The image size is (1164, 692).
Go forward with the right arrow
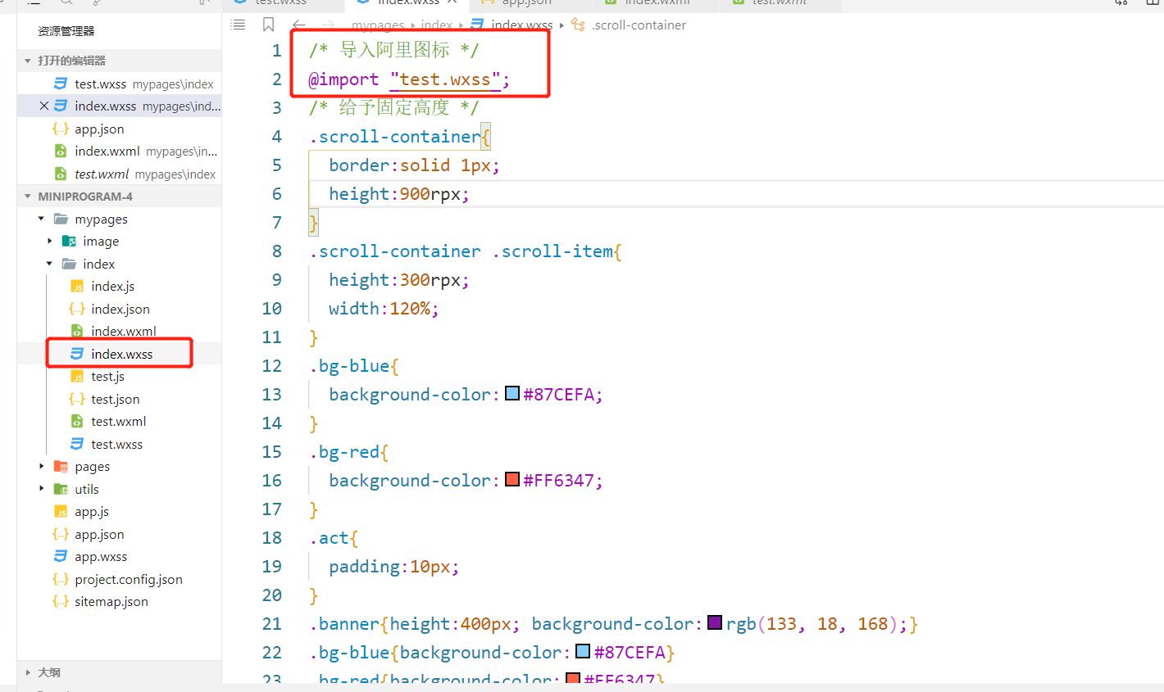pos(328,25)
